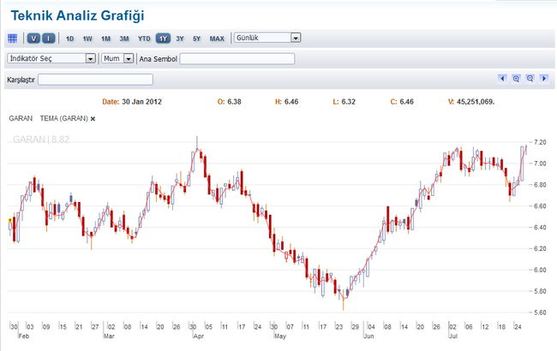Click the Date 30 Jan 2012 value
Screen dimensions: 557x351
click(x=141, y=102)
